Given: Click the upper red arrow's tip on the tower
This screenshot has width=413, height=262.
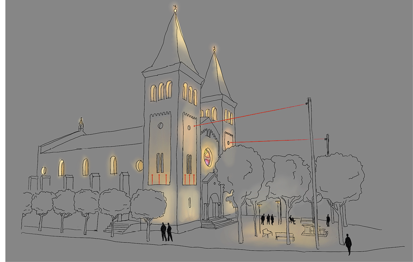Looking at the screenshot, I should (194, 126).
